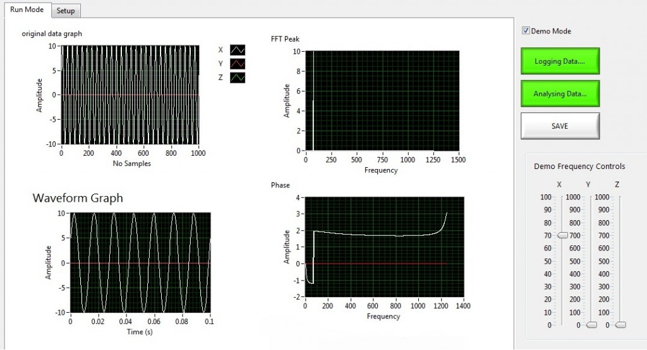Image resolution: width=647 pixels, height=350 pixels.
Task: Click the 'No Samples' axis label
Action: coord(131,163)
